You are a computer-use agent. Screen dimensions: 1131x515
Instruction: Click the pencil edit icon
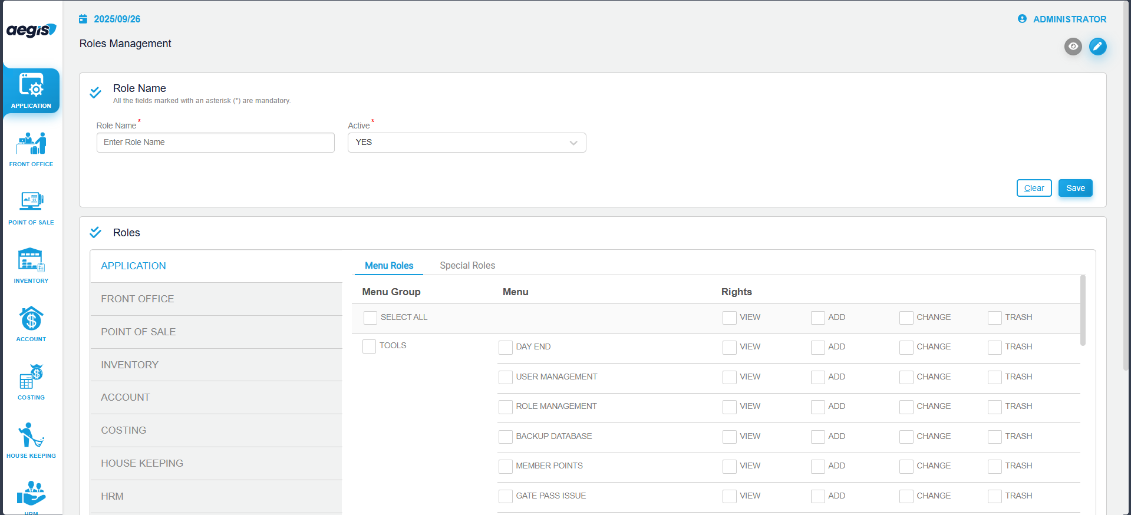click(x=1097, y=47)
